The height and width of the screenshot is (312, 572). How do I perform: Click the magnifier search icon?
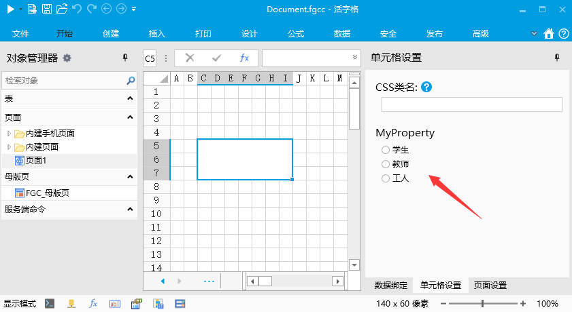(131, 80)
